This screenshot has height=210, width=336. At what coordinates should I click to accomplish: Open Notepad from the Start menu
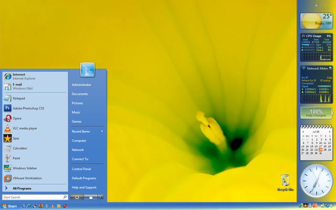point(35,98)
